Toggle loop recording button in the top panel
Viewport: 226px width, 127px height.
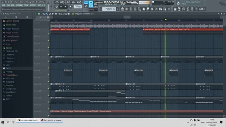pos(79,2)
